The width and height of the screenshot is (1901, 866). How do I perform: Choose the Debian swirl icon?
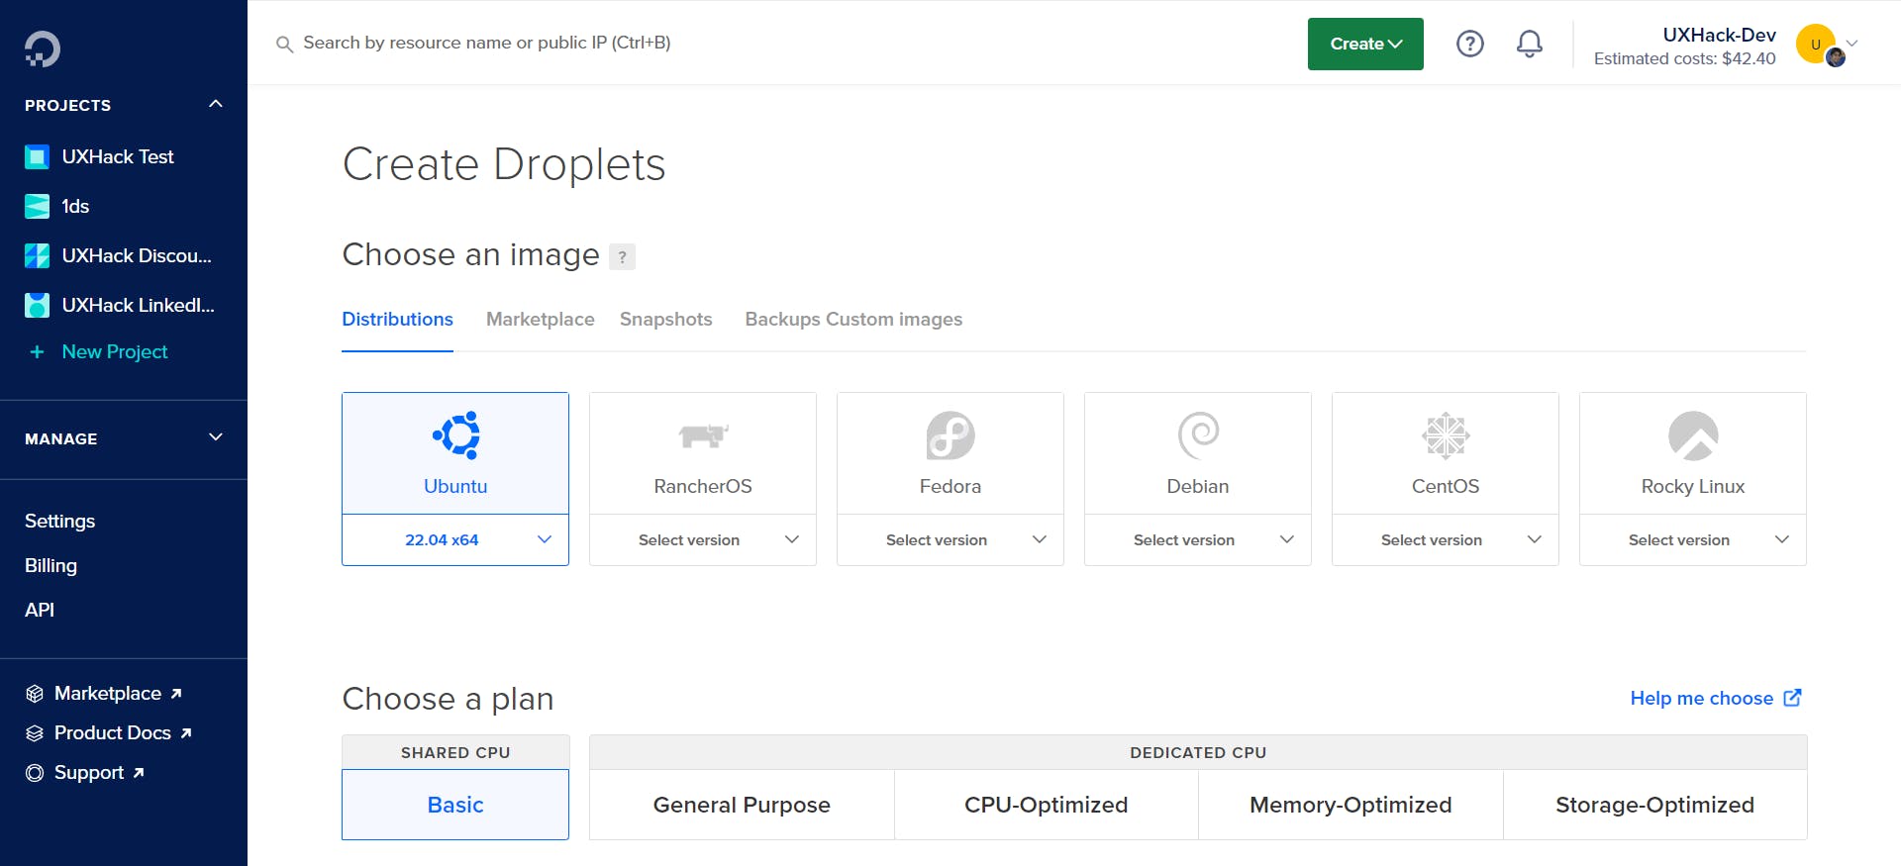1197,435
